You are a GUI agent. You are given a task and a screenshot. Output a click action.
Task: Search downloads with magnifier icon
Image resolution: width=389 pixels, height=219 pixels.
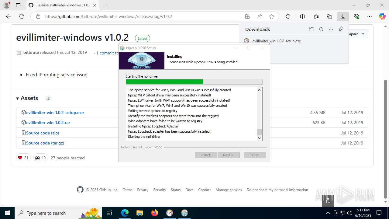click(321, 29)
